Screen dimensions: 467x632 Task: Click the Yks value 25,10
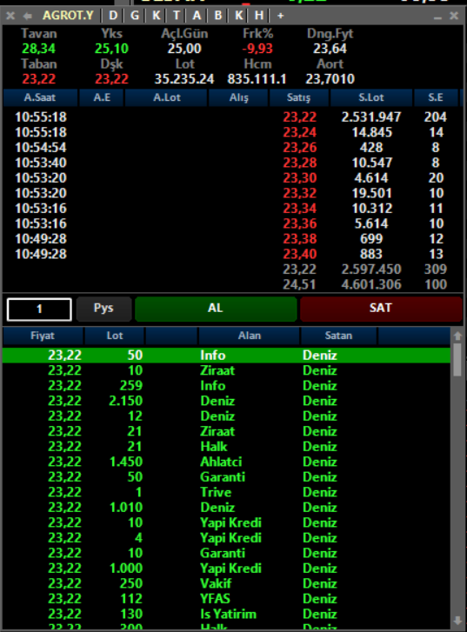click(x=111, y=49)
